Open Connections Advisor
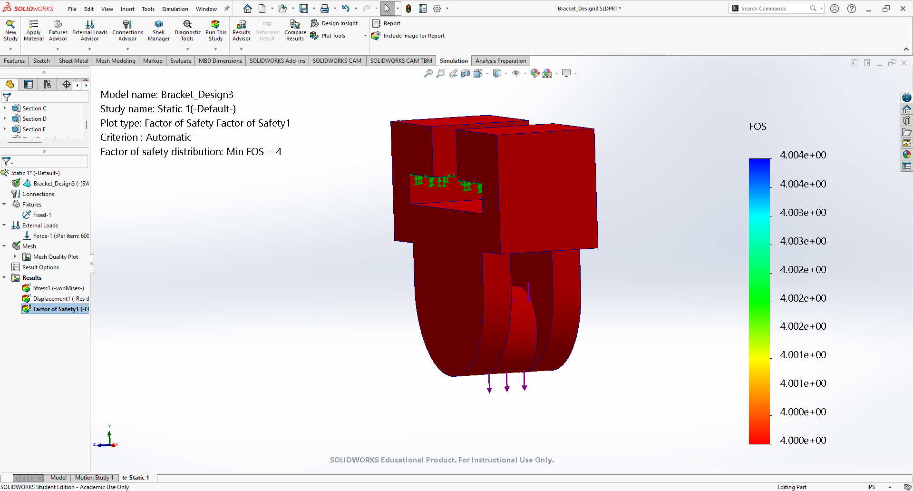Image resolution: width=913 pixels, height=491 pixels. point(127,31)
